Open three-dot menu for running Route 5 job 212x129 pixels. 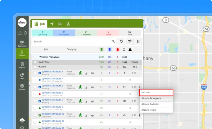point(139,101)
